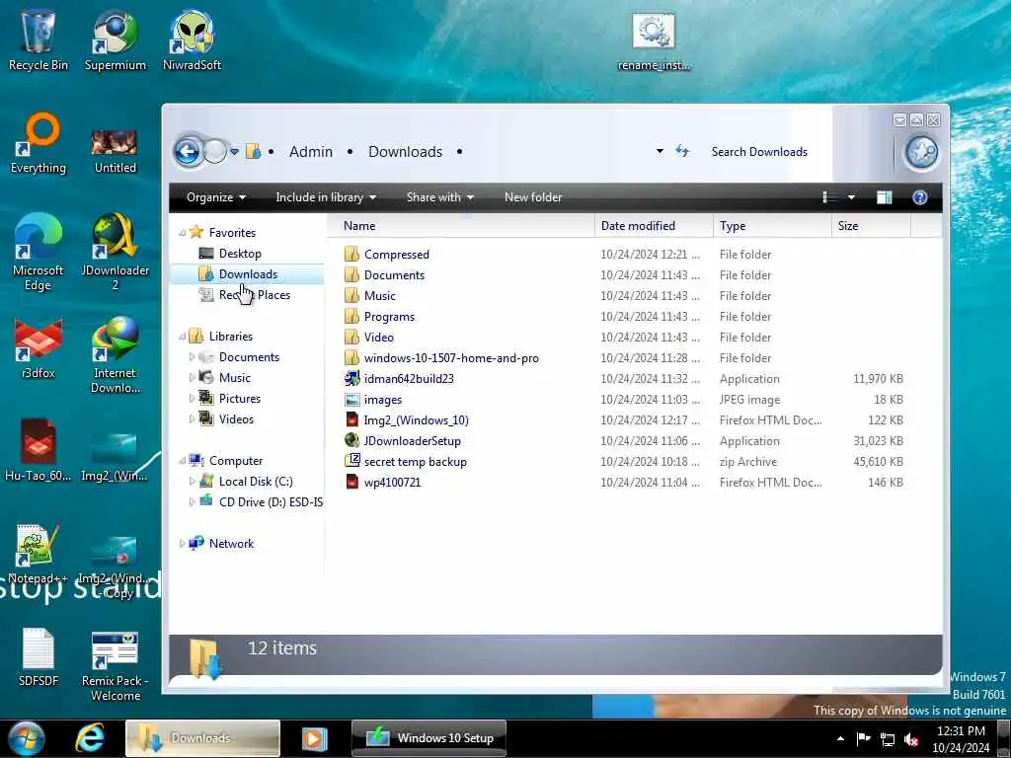This screenshot has width=1011, height=758.
Task: Click NiwradSoft desktop shortcut
Action: coord(192,41)
